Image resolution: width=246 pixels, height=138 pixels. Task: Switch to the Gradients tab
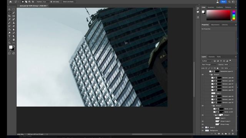click(219, 7)
